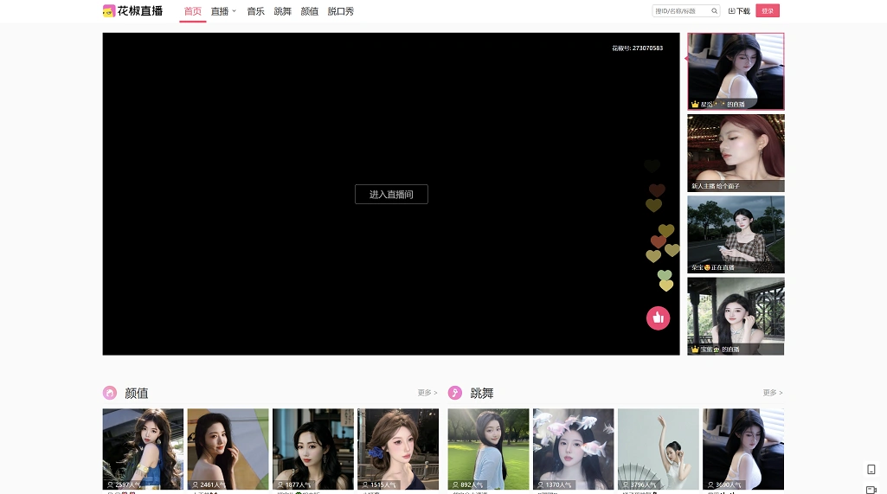Click the pink 颜值 section icon

pyautogui.click(x=110, y=393)
